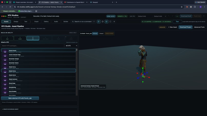Click the search magnifier icon

coord(73,22)
